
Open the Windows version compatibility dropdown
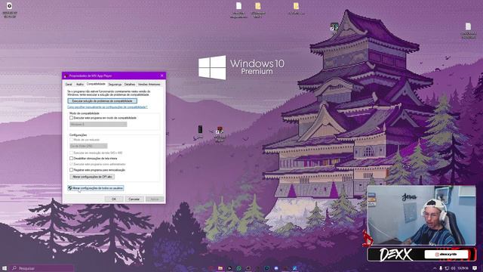(x=98, y=124)
